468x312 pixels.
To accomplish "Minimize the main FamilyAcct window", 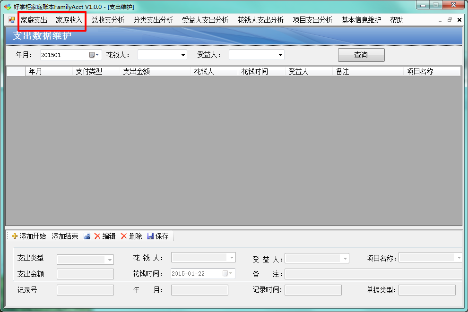I will (x=423, y=5).
